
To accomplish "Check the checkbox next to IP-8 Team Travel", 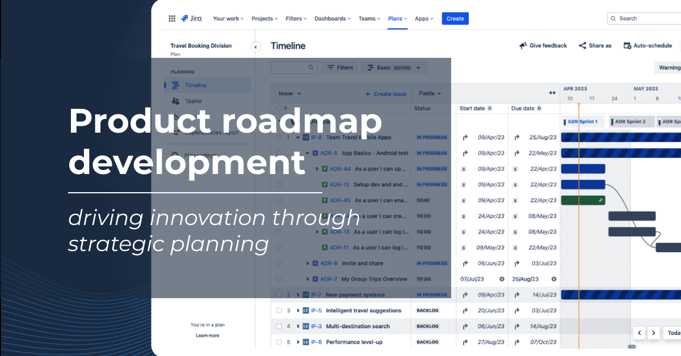I will click(x=279, y=137).
